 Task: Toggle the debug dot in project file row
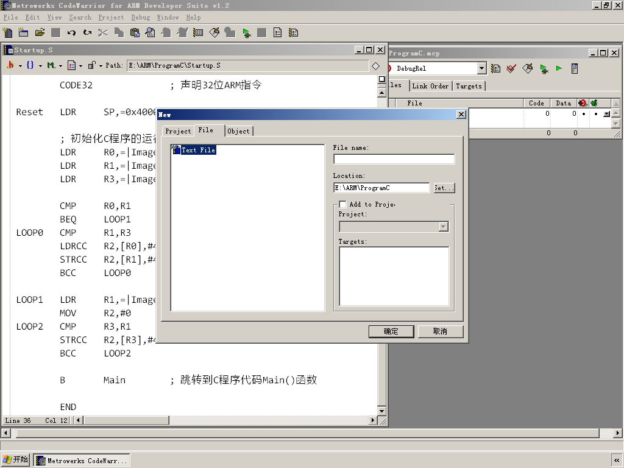596,114
